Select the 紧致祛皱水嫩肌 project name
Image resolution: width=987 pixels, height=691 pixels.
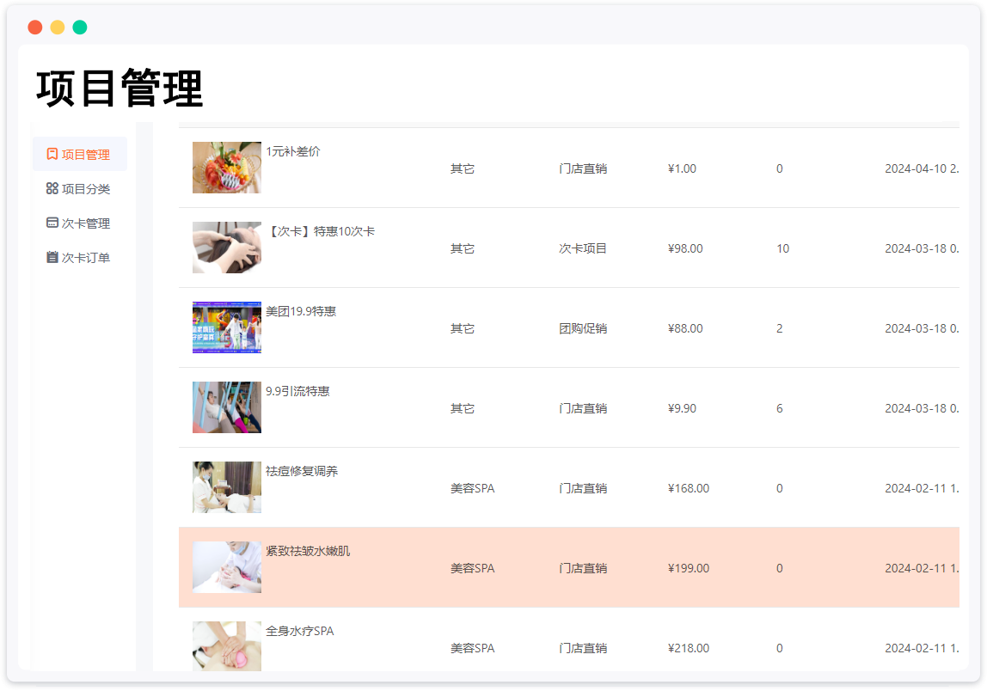tap(308, 551)
